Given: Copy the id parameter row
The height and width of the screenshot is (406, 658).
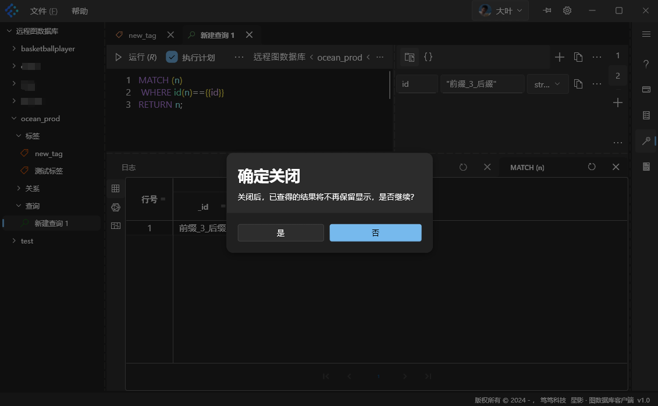Looking at the screenshot, I should [578, 84].
